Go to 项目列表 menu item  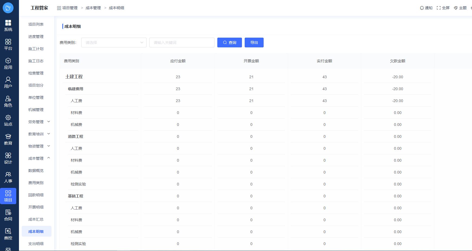pos(36,24)
